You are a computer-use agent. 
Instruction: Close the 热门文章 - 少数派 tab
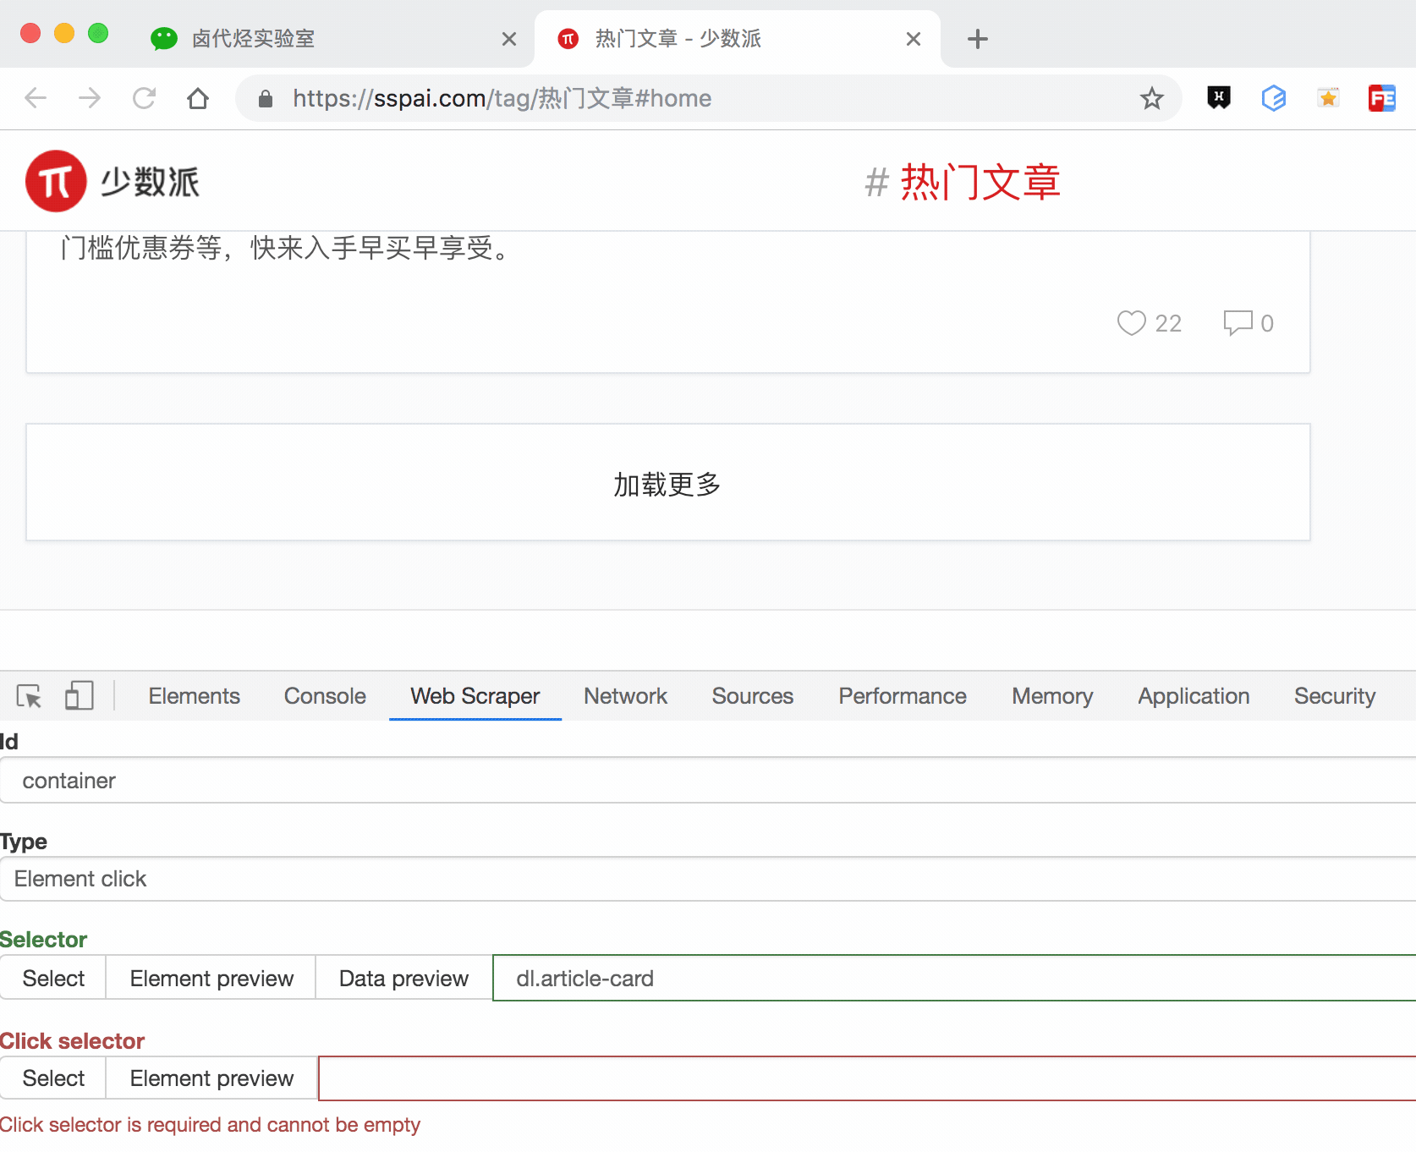click(x=914, y=39)
